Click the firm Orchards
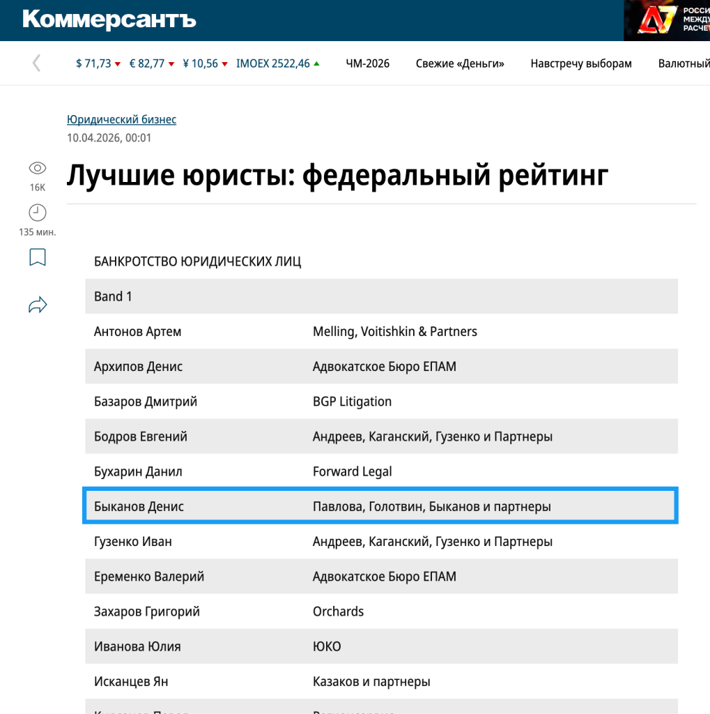This screenshot has height=714, width=710. point(338,612)
